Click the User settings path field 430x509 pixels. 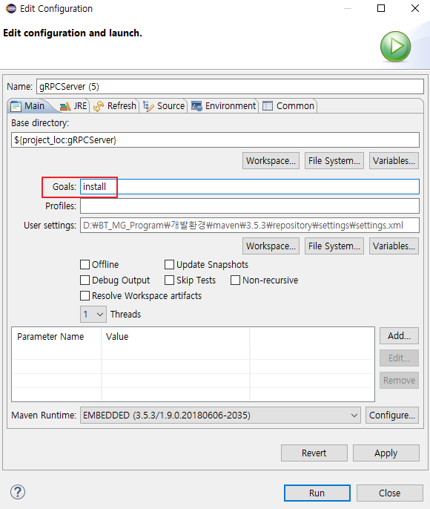(x=250, y=226)
